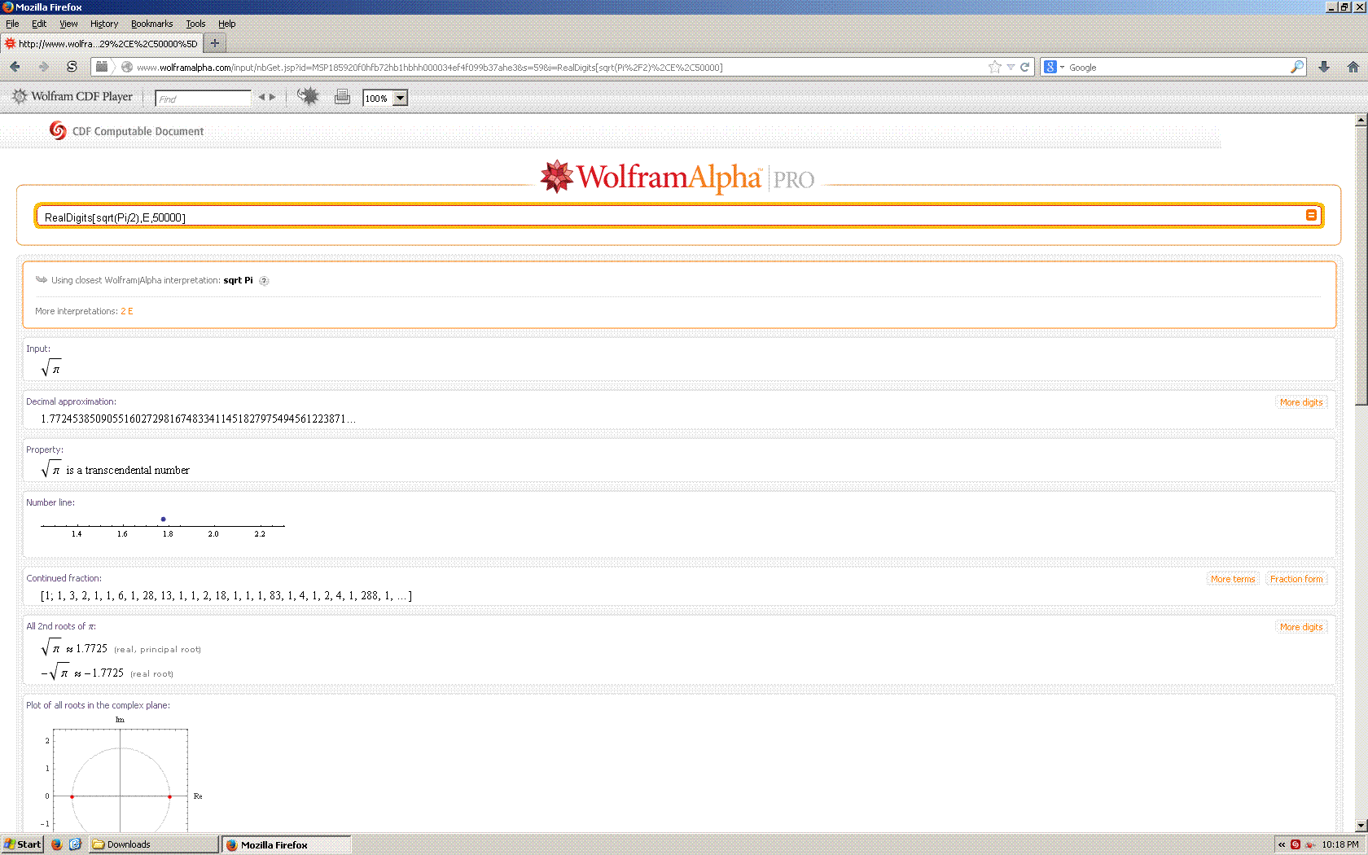This screenshot has width=1368, height=855.
Task: Click the Find field in CDF toolbar
Action: (203, 99)
